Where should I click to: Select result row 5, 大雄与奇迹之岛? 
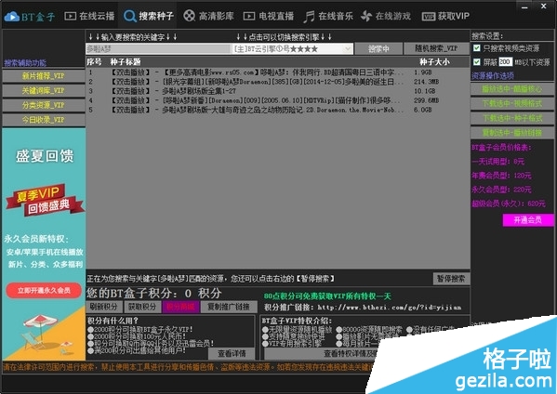click(277, 110)
